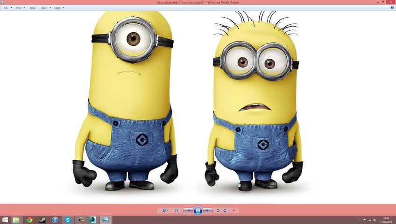
Task: Open Steam from the taskbar
Action: click(x=42, y=220)
